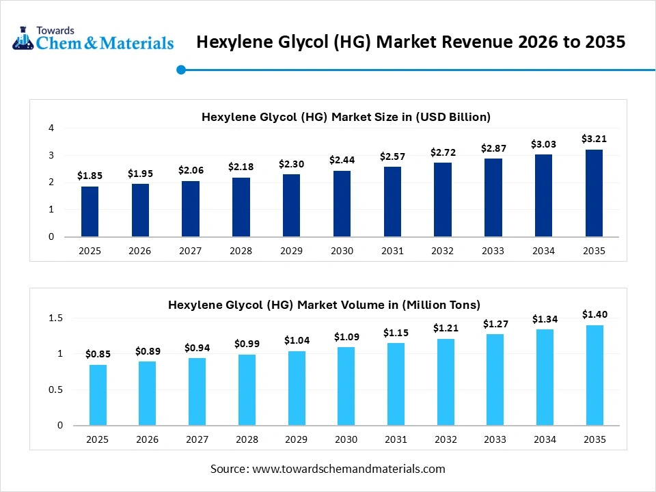Screen dimensions: 656x492
Task: Select the 2035 revenue bar showing $3.21
Action: [x=594, y=191]
